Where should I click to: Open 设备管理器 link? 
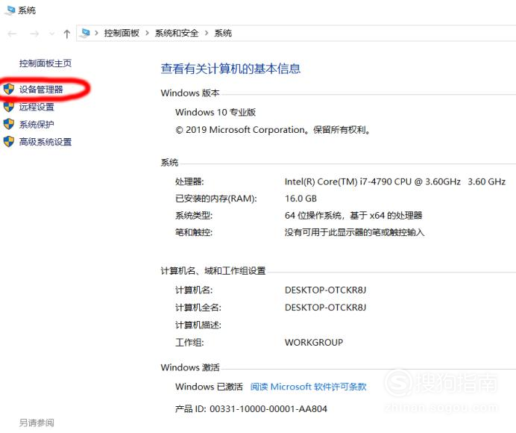pyautogui.click(x=41, y=90)
